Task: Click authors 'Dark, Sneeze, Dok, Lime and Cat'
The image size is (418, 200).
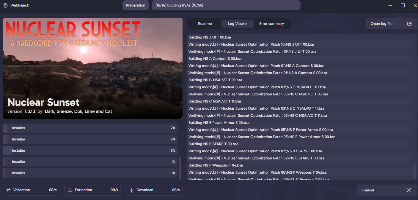Action: (x=78, y=111)
